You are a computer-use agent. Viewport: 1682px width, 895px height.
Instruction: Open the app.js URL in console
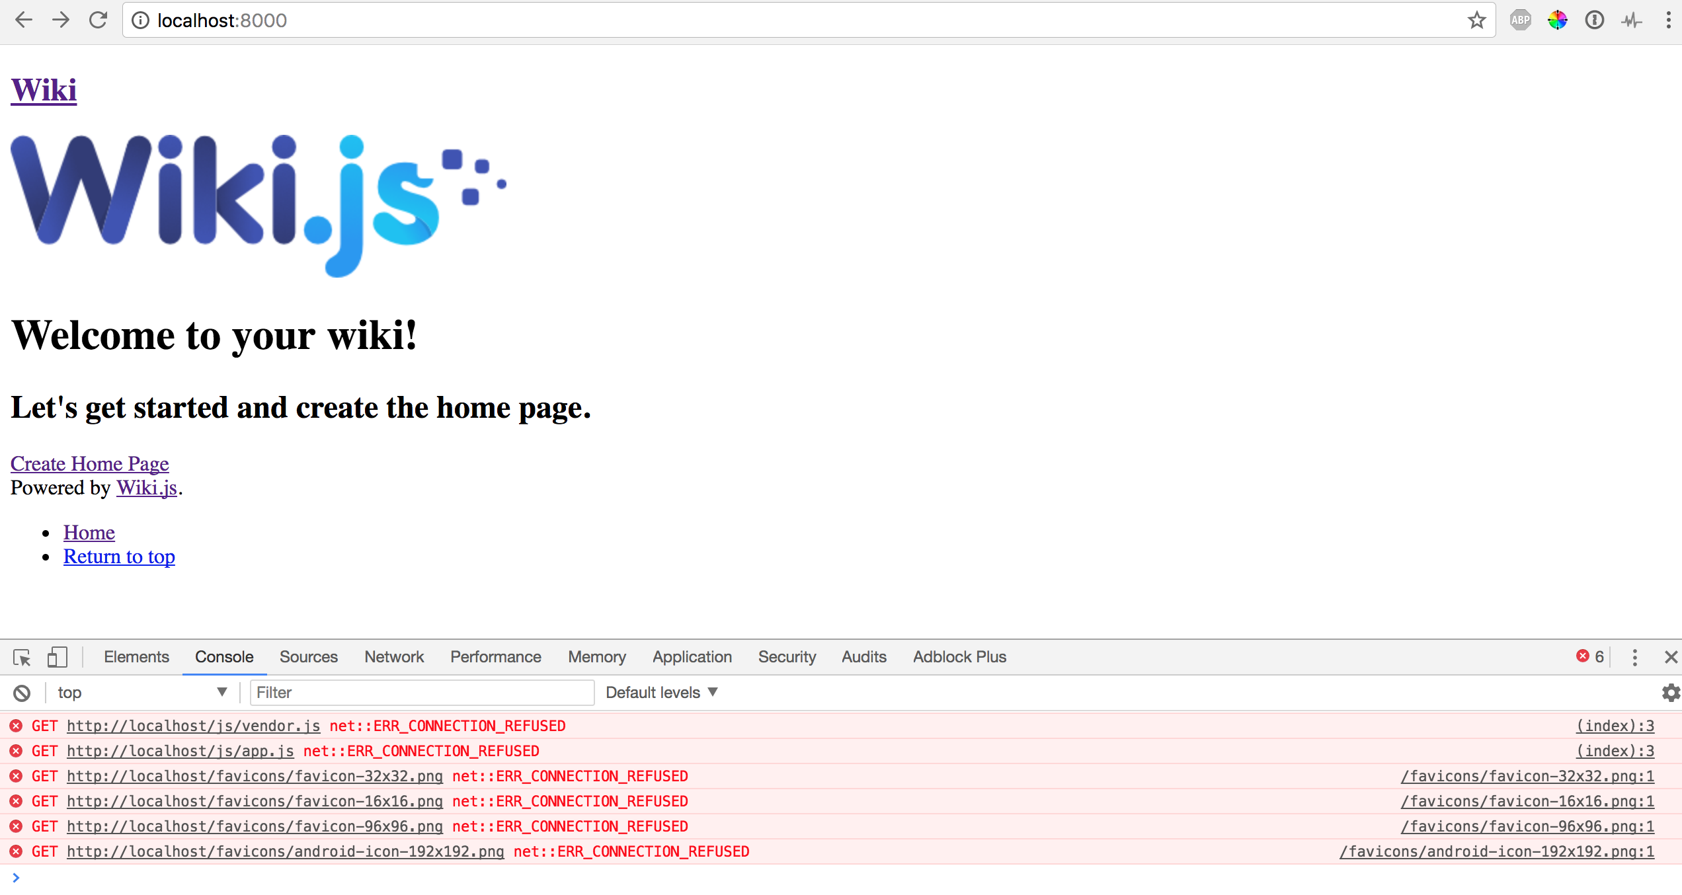click(x=180, y=751)
